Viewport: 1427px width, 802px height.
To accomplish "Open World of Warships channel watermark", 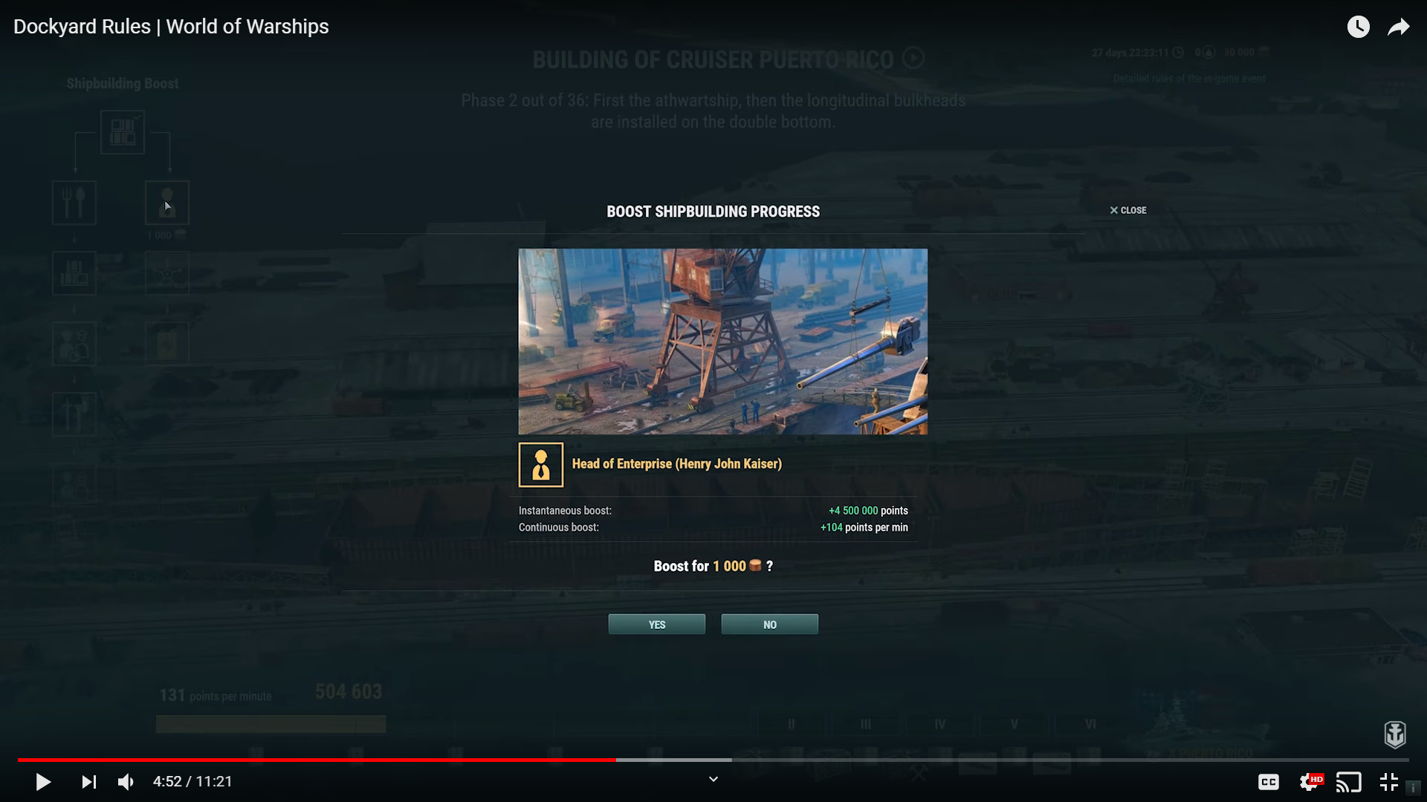I will (x=1395, y=734).
